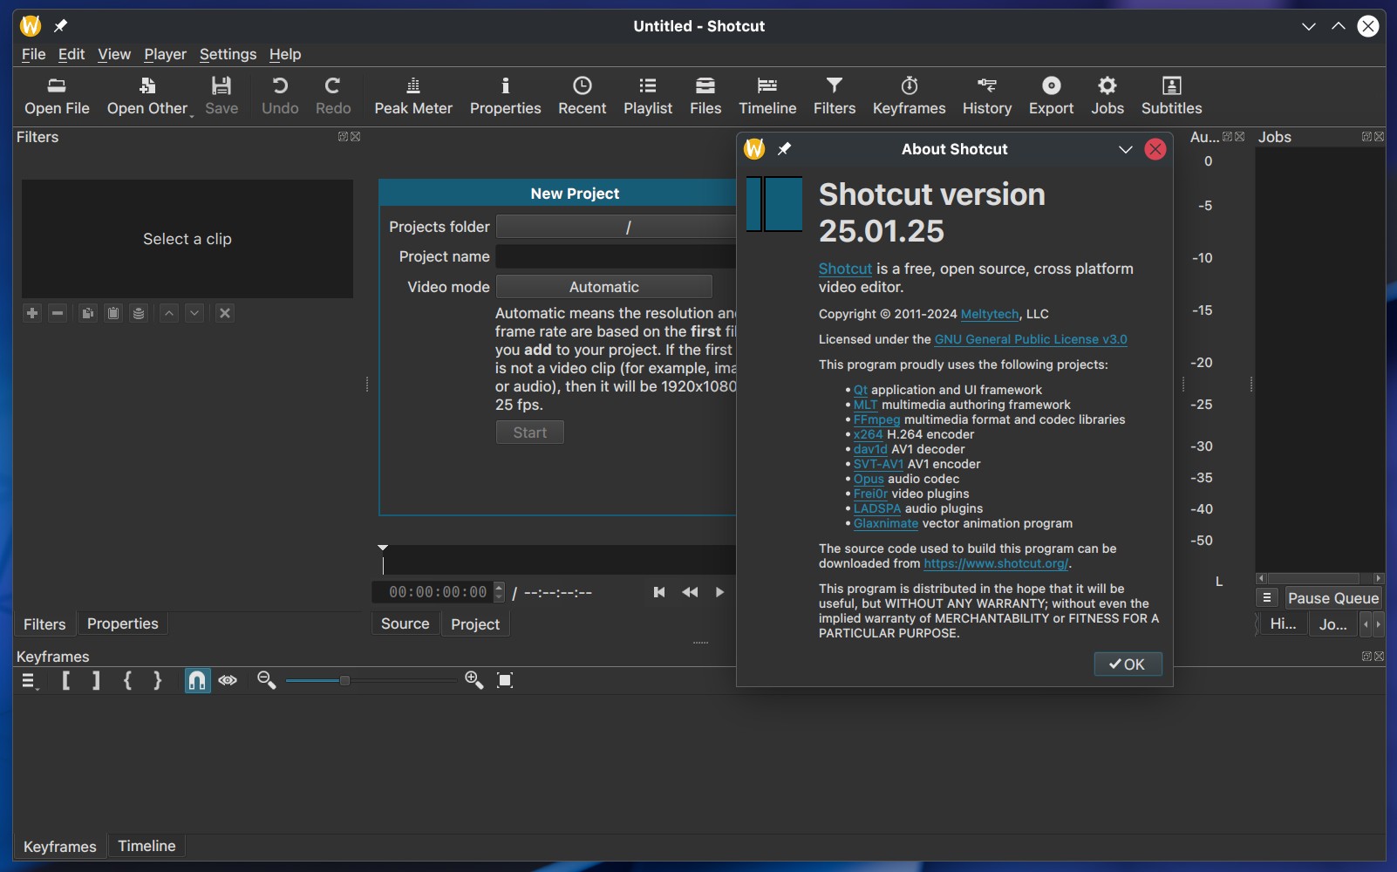The width and height of the screenshot is (1397, 872).
Task: Skip to the previous point in the player
Action: (x=659, y=592)
